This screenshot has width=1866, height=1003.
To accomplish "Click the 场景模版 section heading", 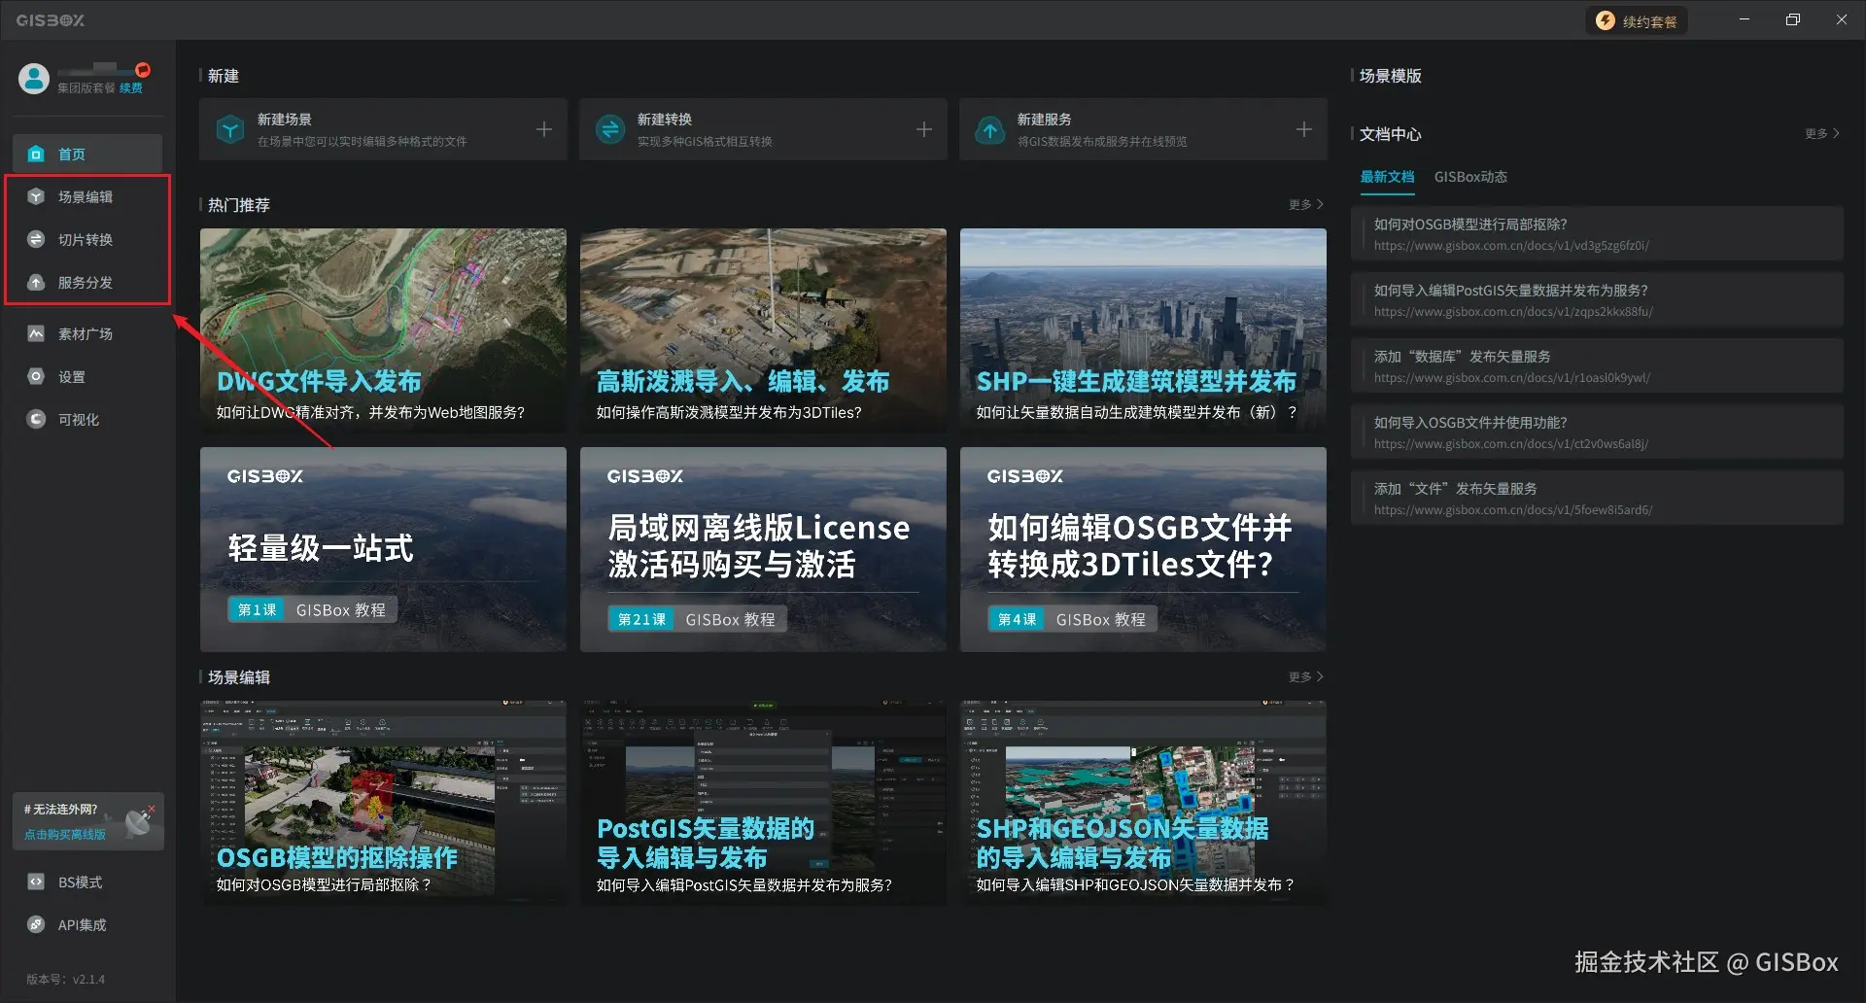I will [1390, 76].
